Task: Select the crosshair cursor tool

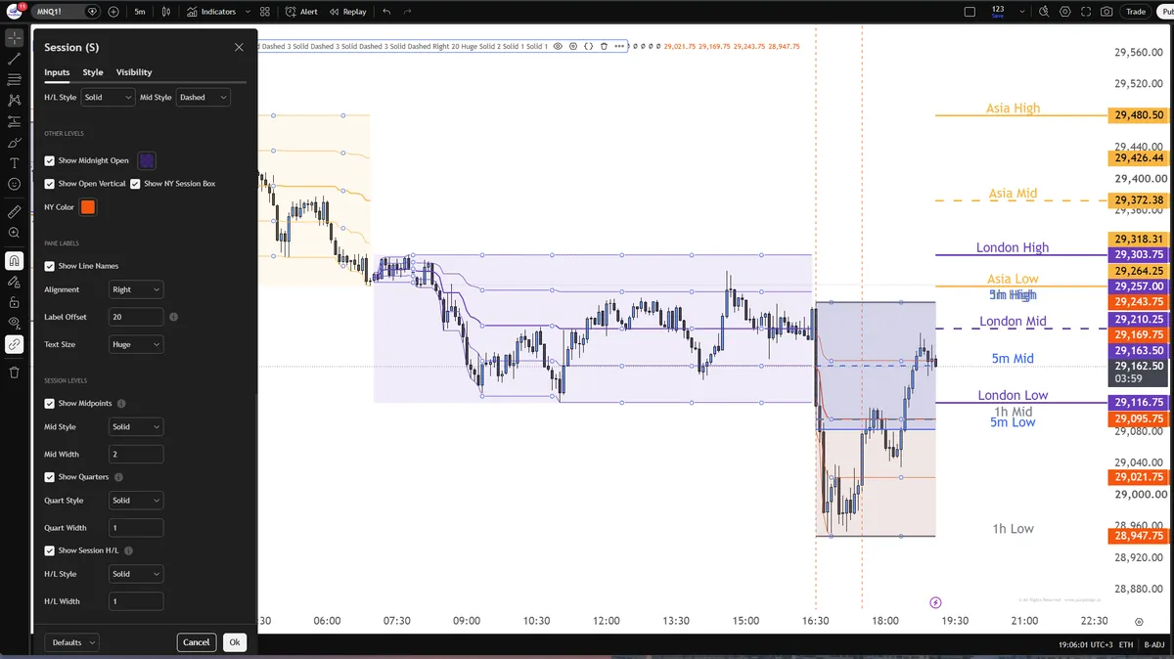Action: click(x=14, y=38)
